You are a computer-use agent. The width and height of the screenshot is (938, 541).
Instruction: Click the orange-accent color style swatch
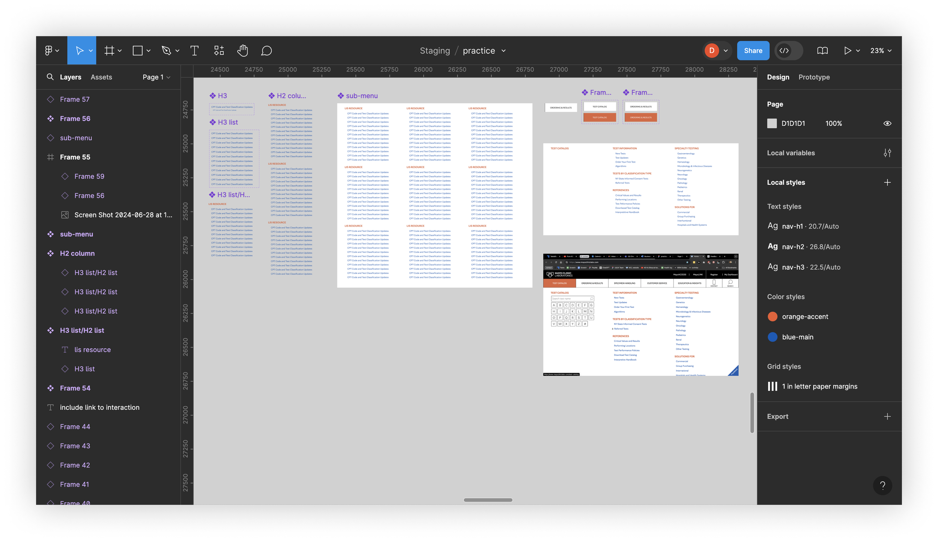pos(772,316)
